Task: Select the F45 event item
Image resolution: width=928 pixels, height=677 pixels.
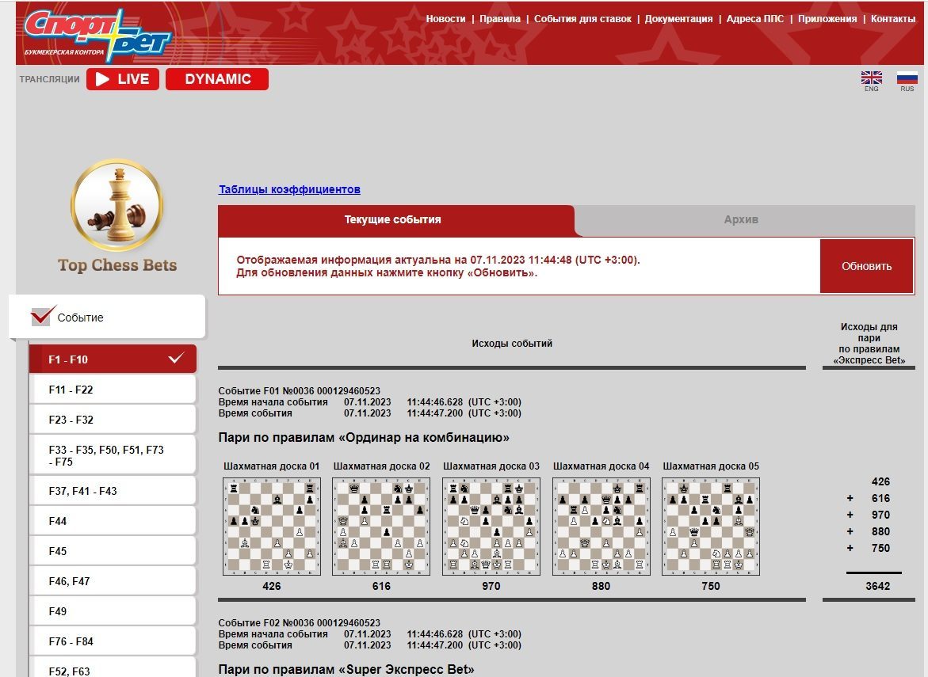Action: (113, 551)
